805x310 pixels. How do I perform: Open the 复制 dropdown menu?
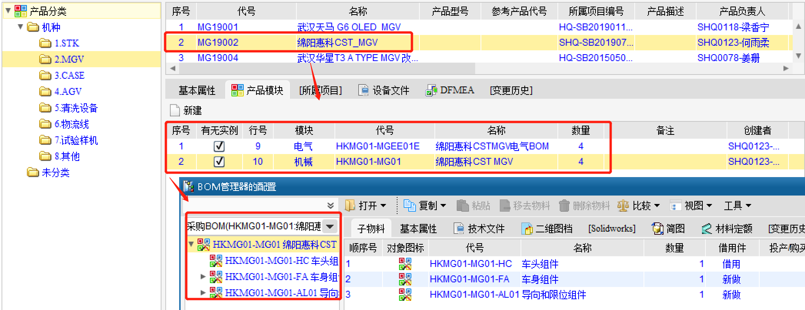pos(443,206)
